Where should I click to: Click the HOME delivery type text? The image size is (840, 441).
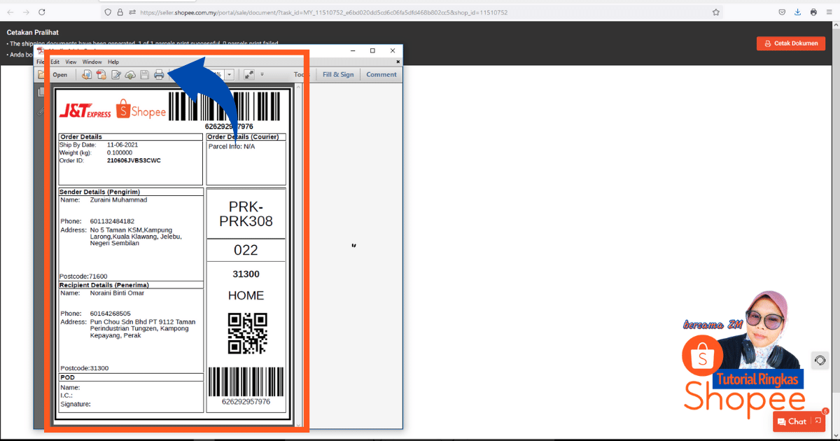tap(246, 296)
